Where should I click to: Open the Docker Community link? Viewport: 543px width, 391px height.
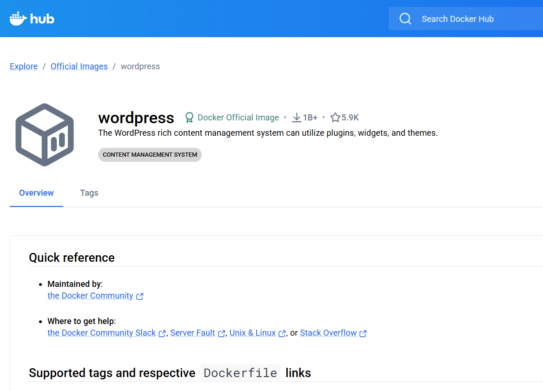pyautogui.click(x=90, y=295)
